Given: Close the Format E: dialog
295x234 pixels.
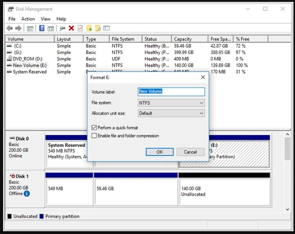Looking at the screenshot, I should pyautogui.click(x=203, y=77).
